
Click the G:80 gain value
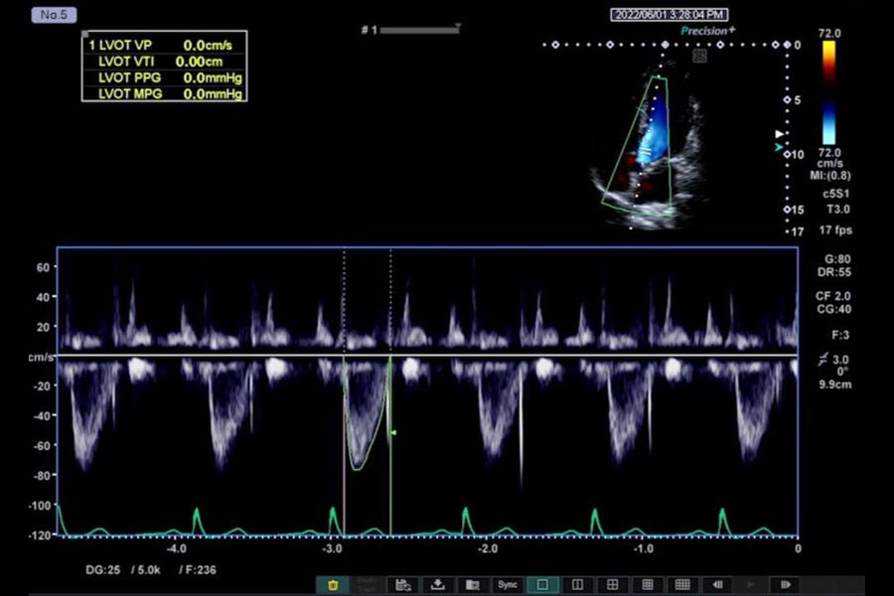(837, 259)
